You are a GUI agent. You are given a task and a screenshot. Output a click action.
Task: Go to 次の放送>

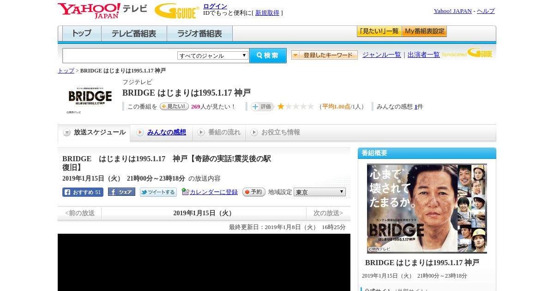[x=328, y=213]
